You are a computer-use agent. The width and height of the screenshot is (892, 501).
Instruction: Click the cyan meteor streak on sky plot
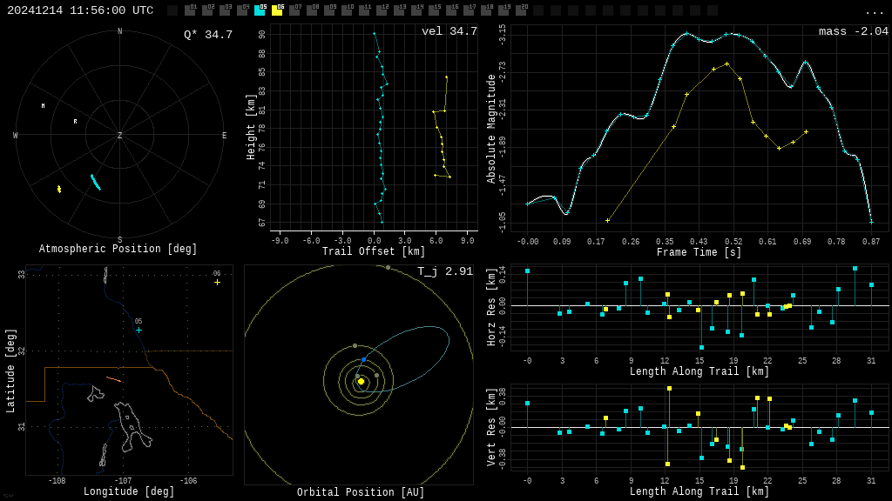(95, 182)
